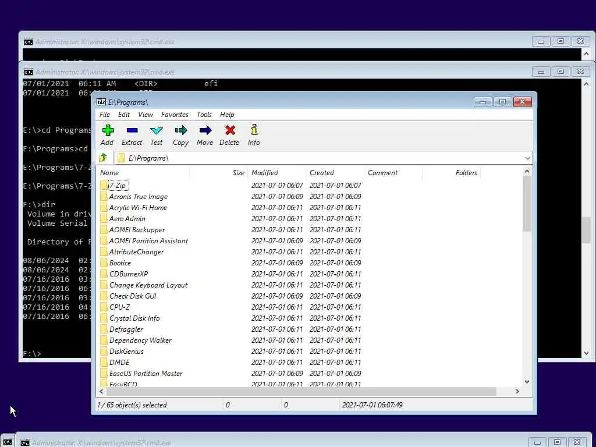Open the View menu
596x447 pixels.
pyautogui.click(x=146, y=115)
